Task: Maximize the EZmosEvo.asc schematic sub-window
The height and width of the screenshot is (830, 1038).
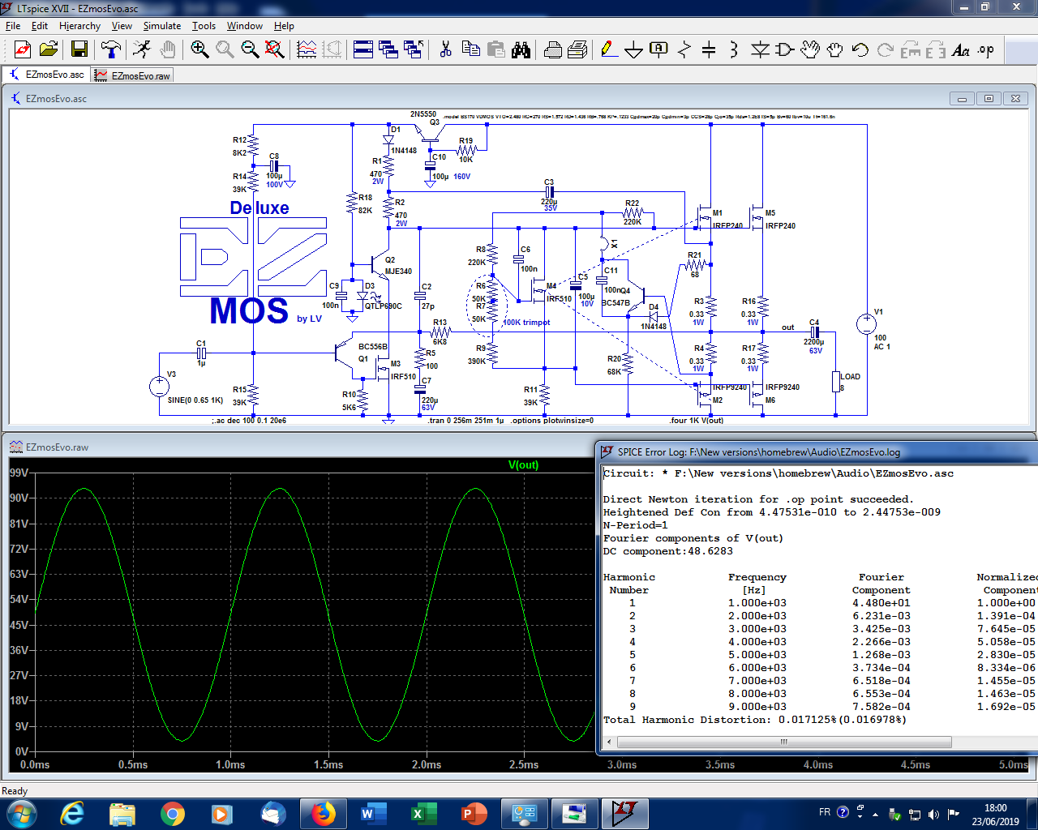Action: tap(989, 99)
